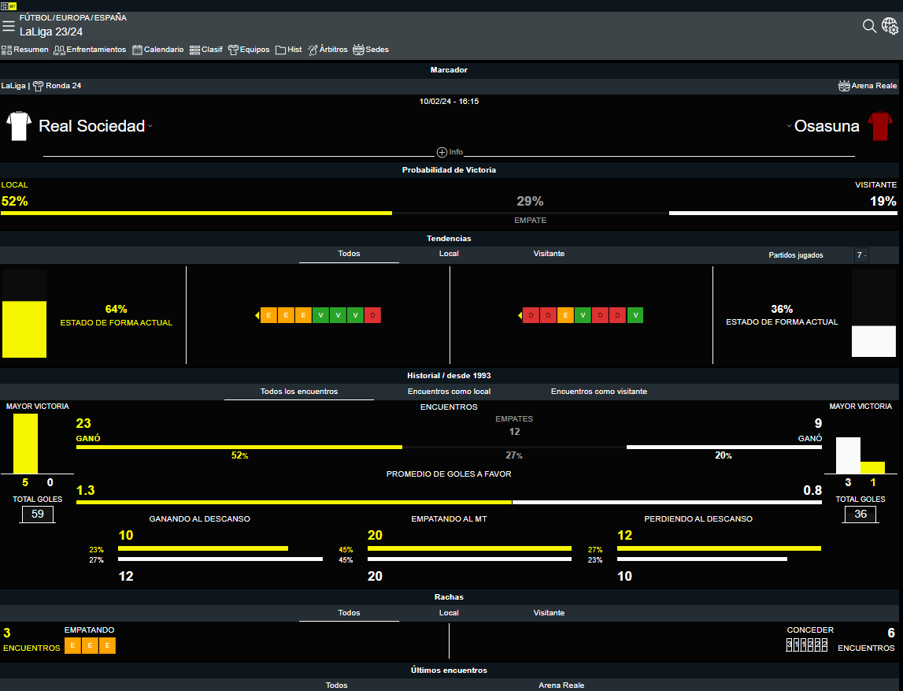Image resolution: width=903 pixels, height=691 pixels.
Task: Click the plus Info icon
Action: pyautogui.click(x=442, y=152)
